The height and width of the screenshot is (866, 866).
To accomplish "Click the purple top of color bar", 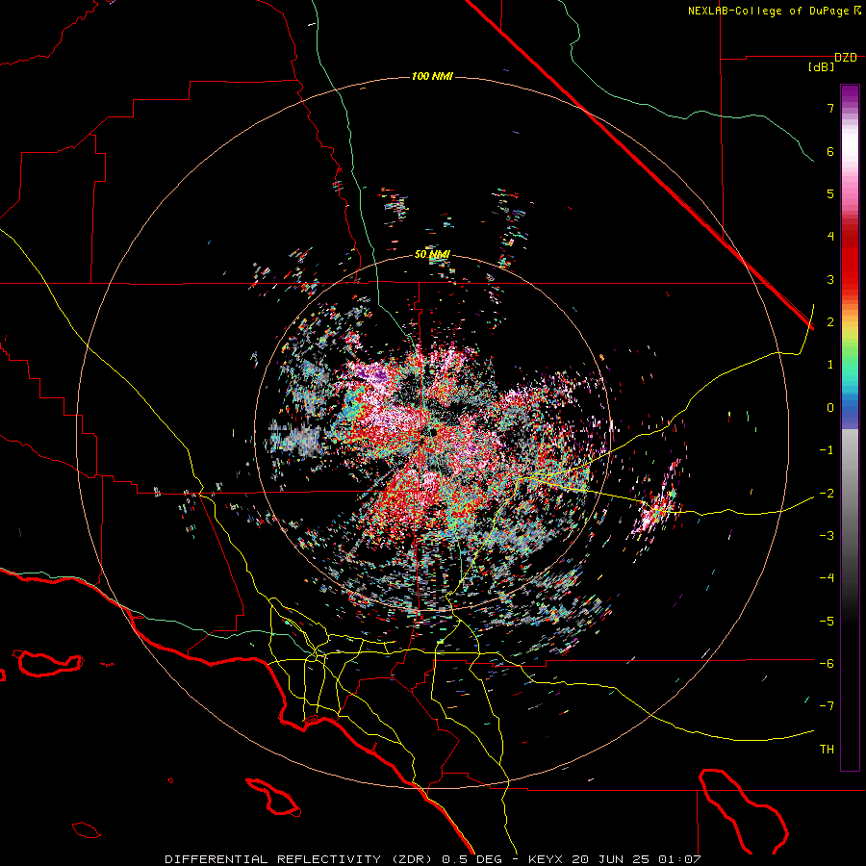I will pyautogui.click(x=850, y=95).
